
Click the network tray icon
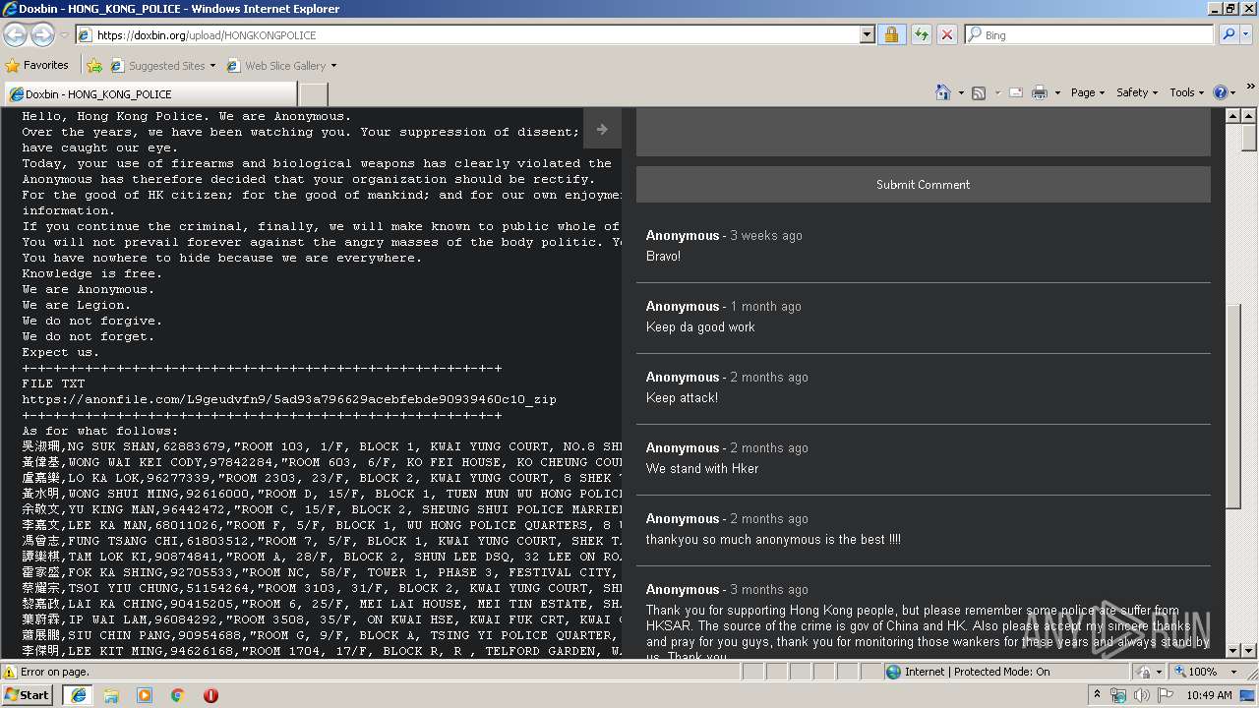(x=1118, y=695)
